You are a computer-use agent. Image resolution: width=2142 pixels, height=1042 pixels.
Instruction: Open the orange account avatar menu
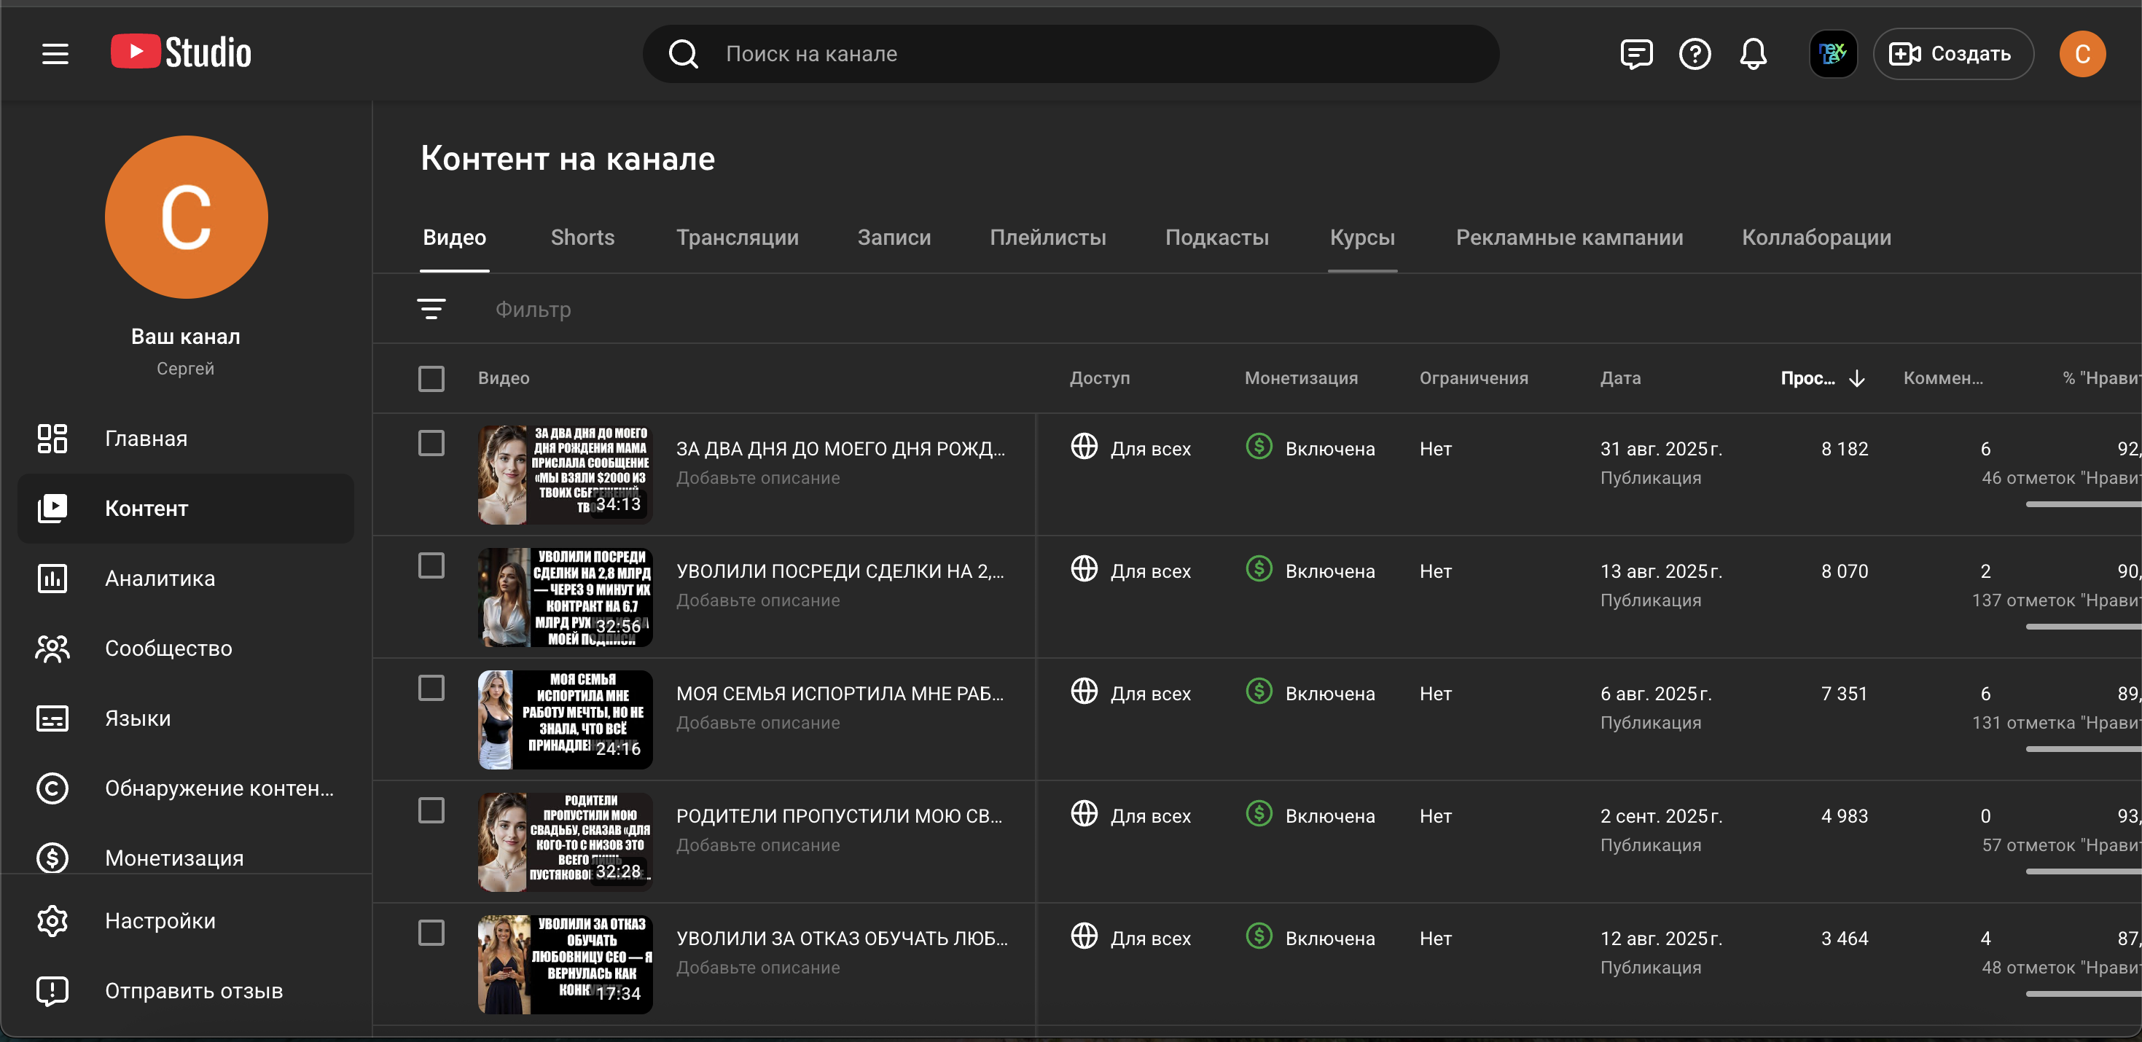2082,54
